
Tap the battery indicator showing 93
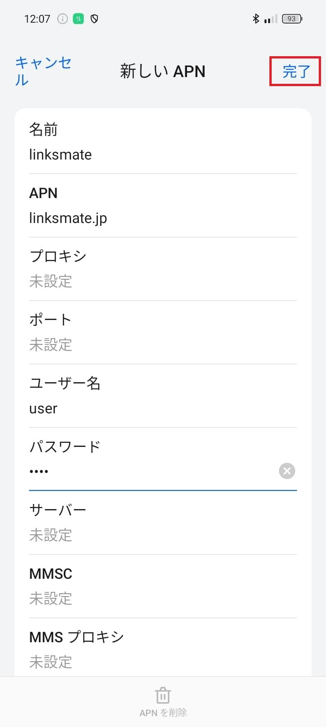point(292,19)
